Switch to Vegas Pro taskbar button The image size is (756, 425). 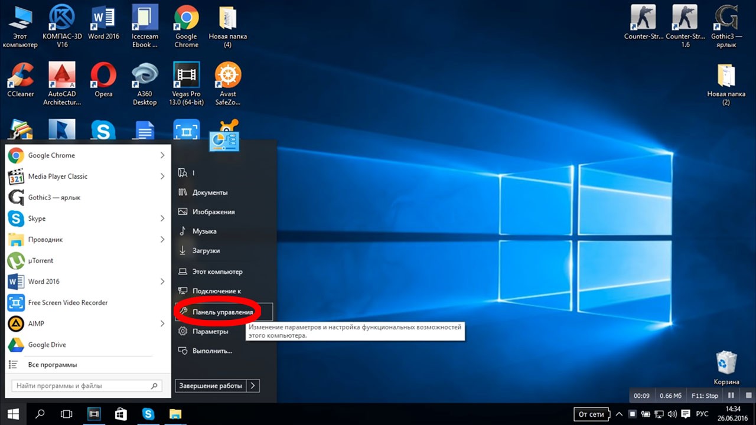(94, 414)
